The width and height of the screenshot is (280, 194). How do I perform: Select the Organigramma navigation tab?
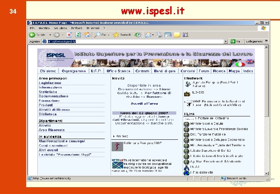(74, 71)
